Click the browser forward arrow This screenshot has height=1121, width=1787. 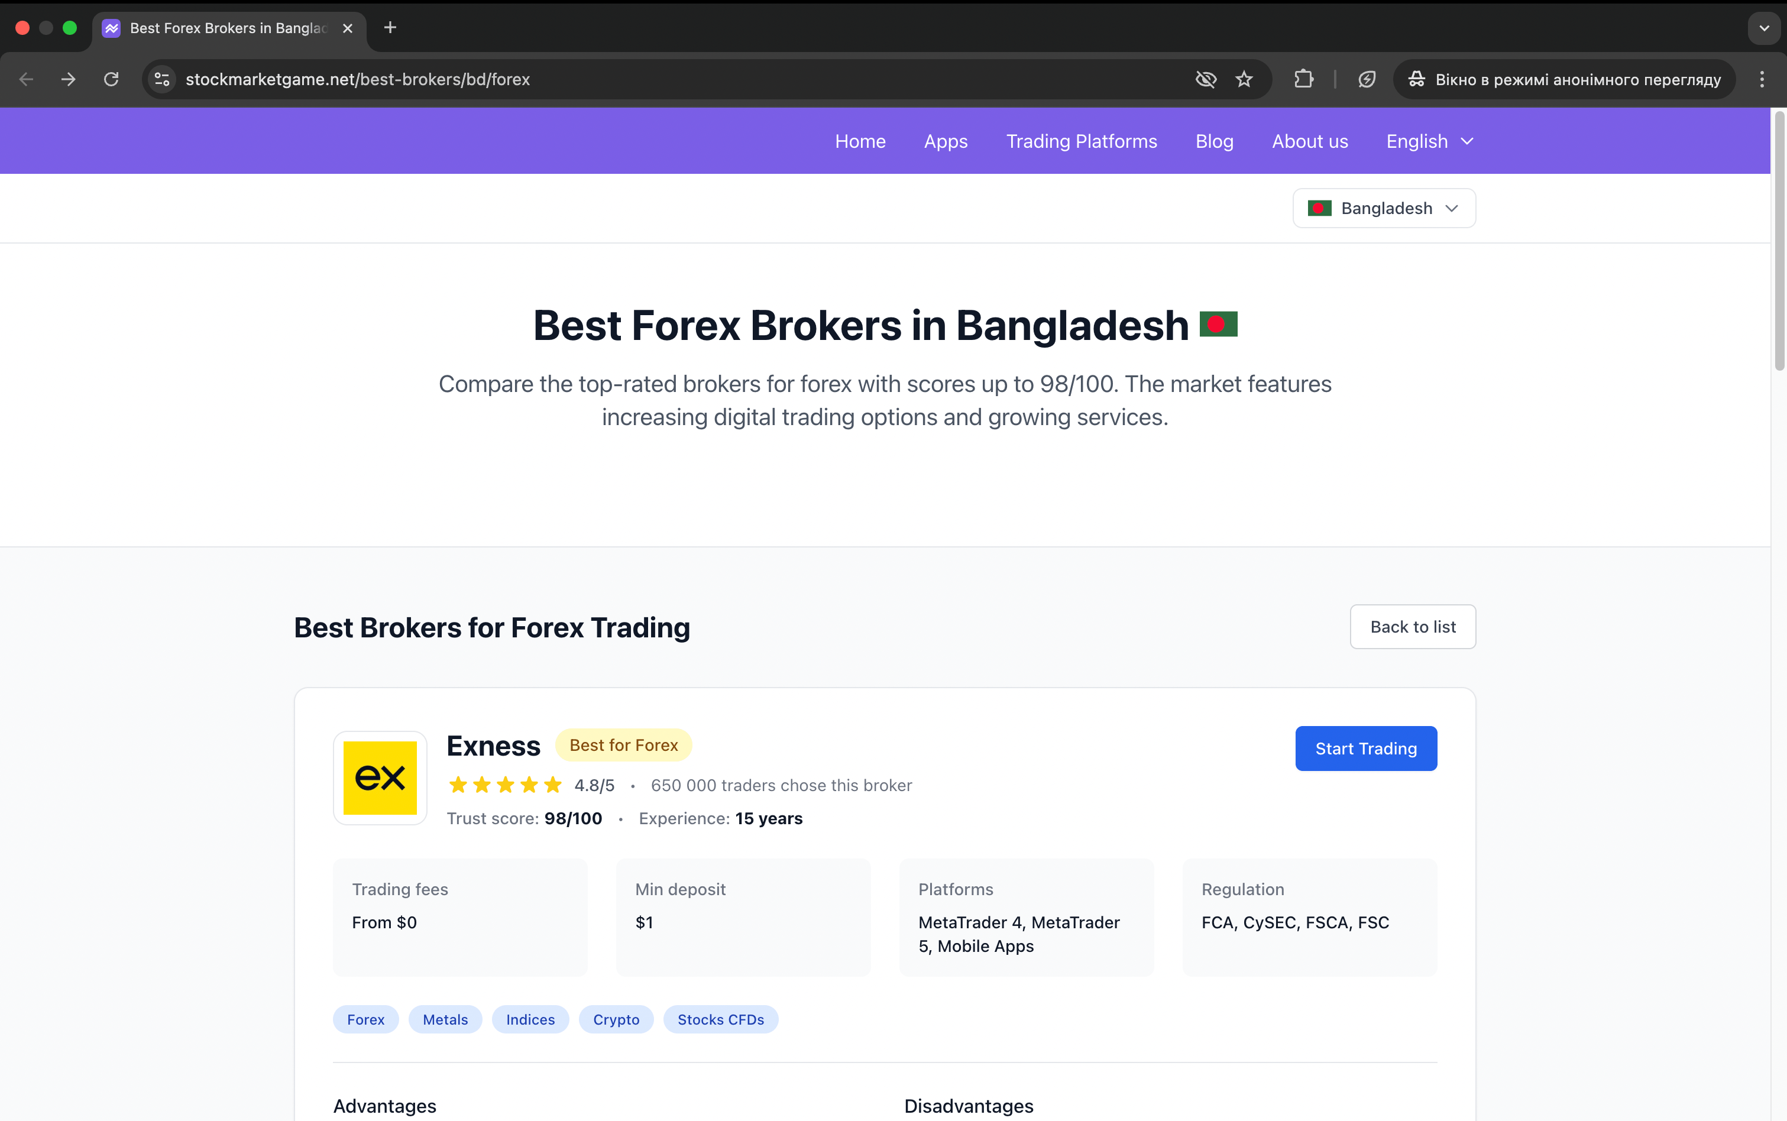coord(68,79)
